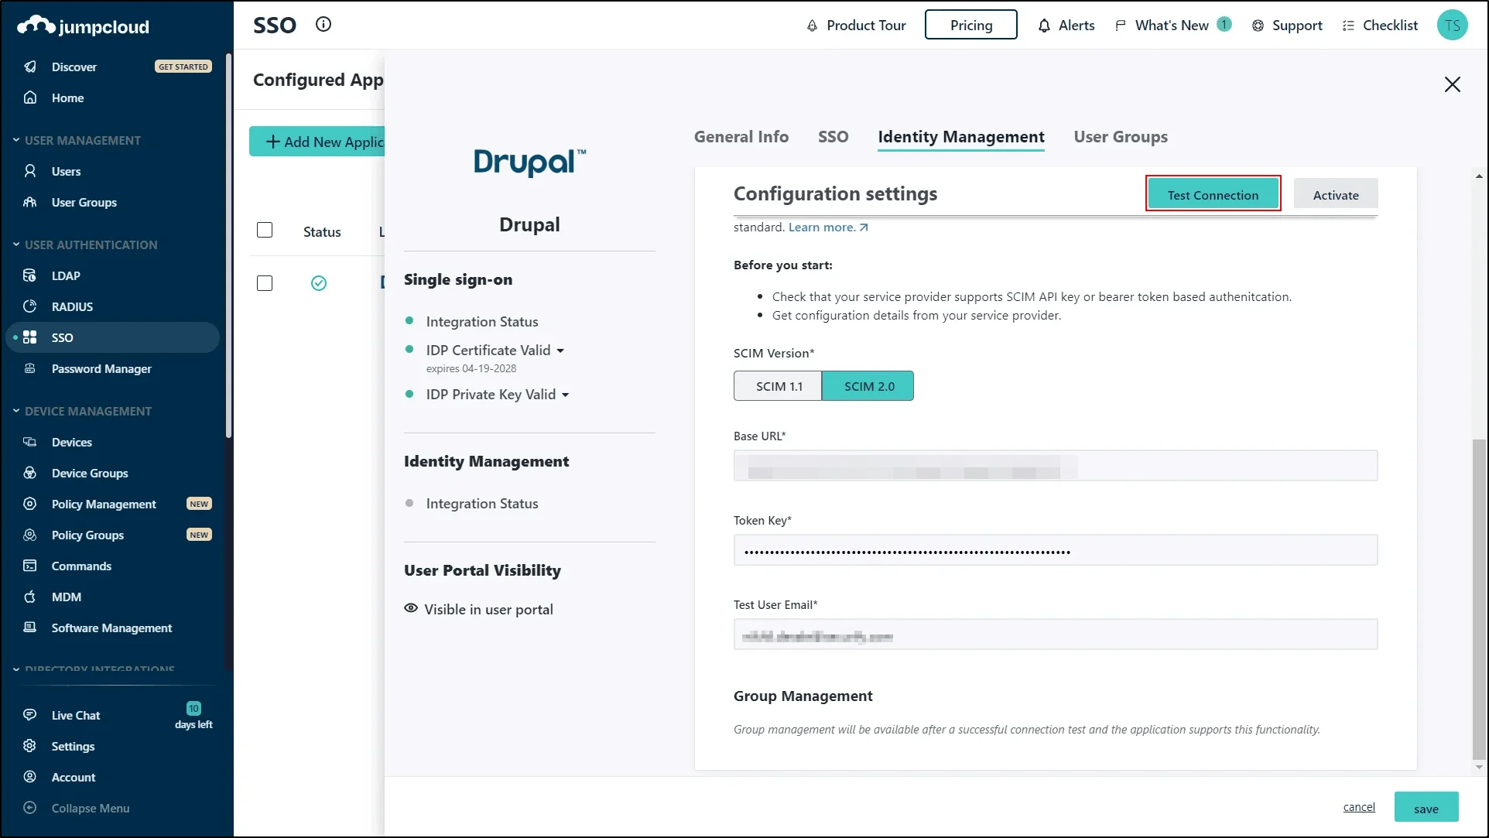Collapse the DEVICE MANAGEMENT section

click(x=16, y=411)
